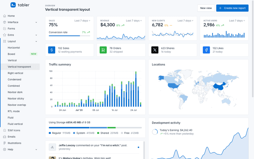
Task: Open RTL mode layout item
Action: coord(20,111)
